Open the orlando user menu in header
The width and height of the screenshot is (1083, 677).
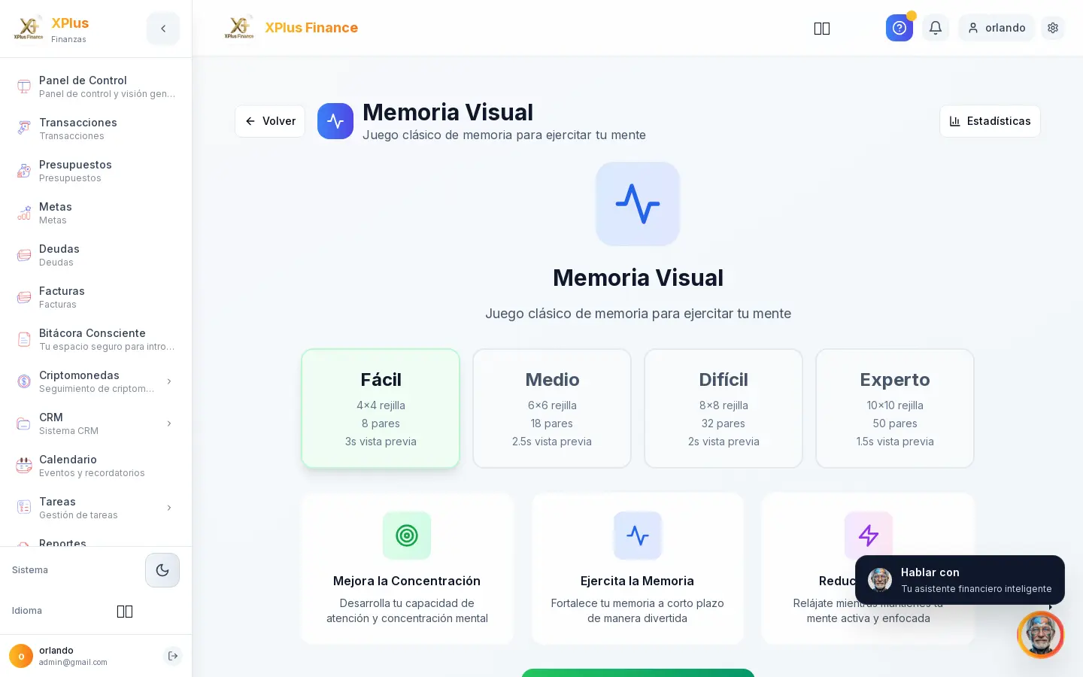[x=997, y=28]
